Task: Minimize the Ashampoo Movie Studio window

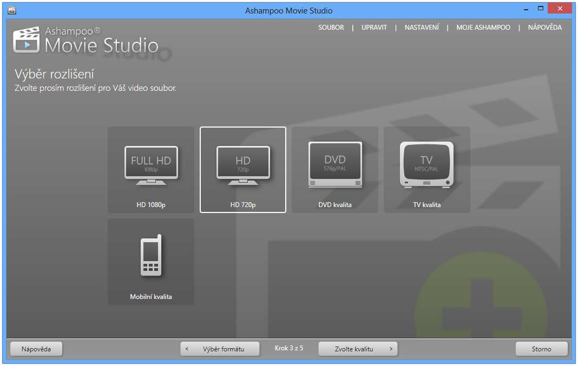Action: (526, 9)
